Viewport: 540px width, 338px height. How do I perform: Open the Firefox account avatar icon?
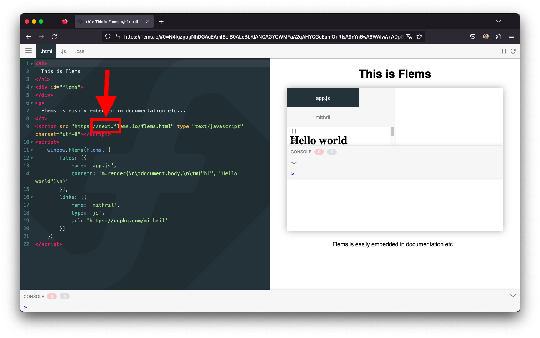coord(485,36)
